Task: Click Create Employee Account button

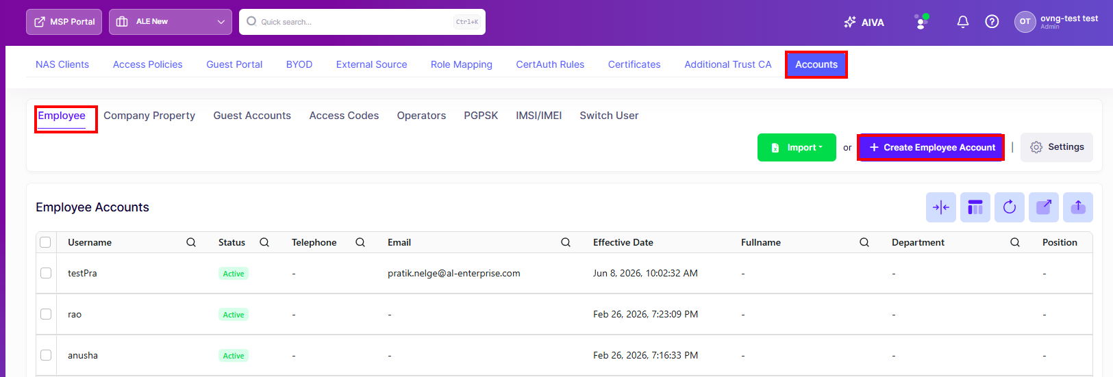Action: click(x=931, y=147)
